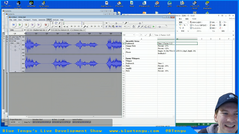Screen dimensions: 239x134
Task: Click the Selection Start time field
Action: [x=42, y=122]
